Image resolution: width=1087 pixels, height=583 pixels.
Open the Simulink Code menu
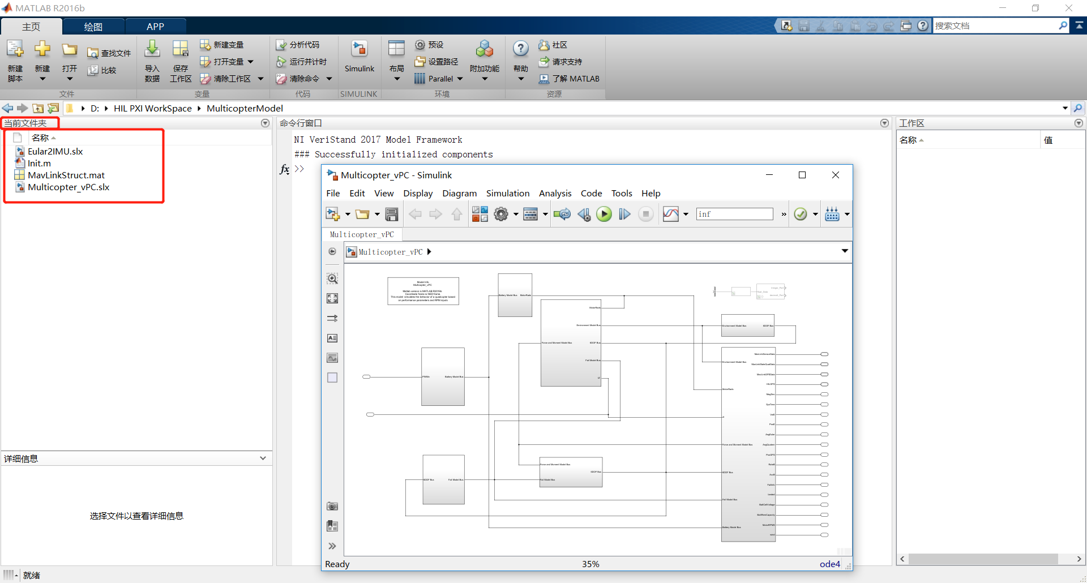pos(591,193)
